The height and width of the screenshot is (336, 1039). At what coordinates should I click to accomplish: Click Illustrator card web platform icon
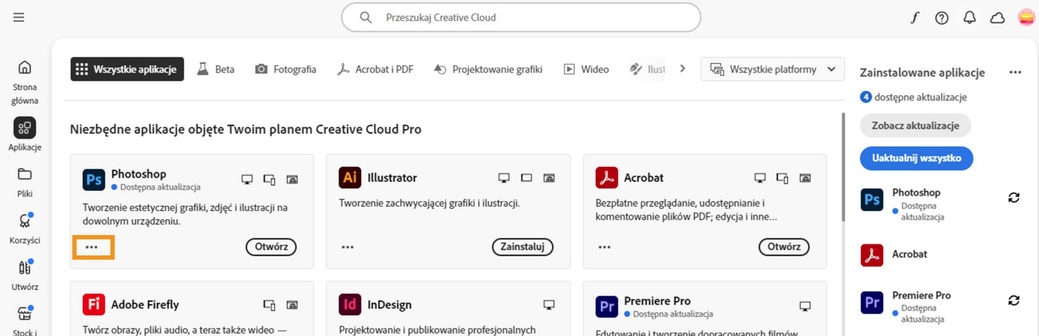(x=549, y=177)
